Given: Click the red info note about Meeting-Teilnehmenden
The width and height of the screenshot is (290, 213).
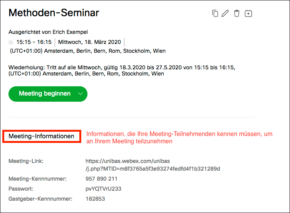Looking at the screenshot, I should [x=179, y=138].
